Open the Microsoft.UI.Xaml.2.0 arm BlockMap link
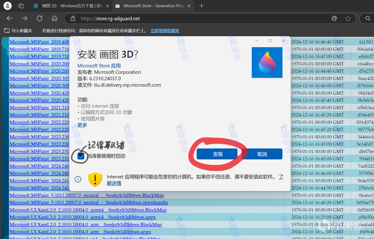The image size is (374, 239). pyautogui.click(x=86, y=224)
